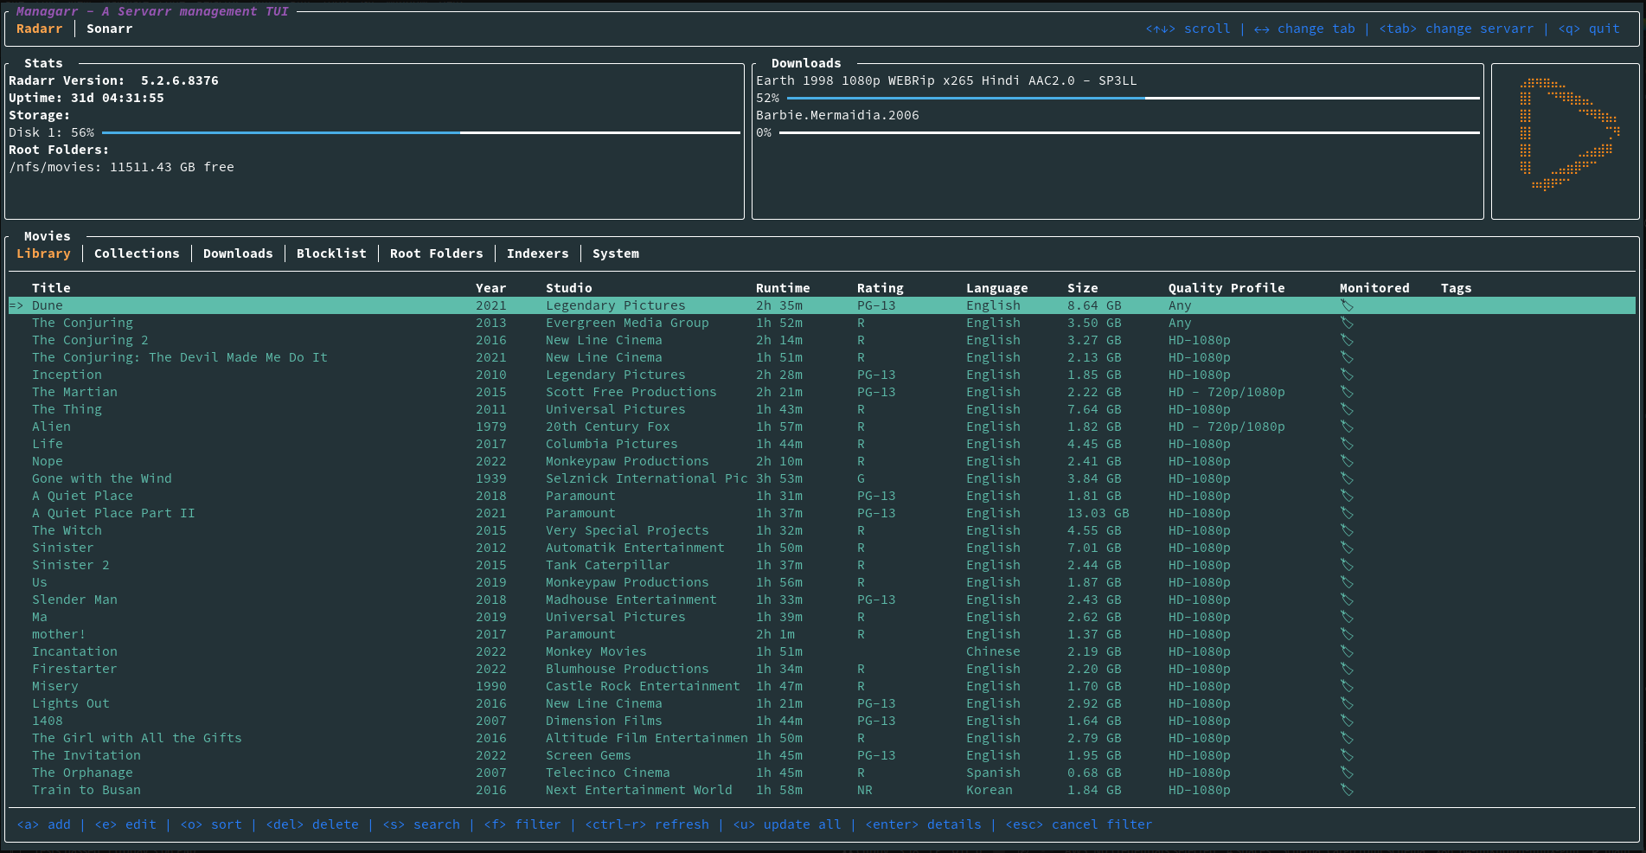Click the monitored tag icon for 1408
This screenshot has width=1646, height=853.
pos(1347,721)
